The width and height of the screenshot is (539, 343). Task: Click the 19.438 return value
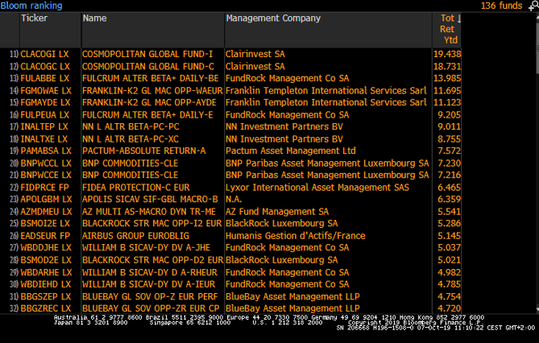coord(447,54)
